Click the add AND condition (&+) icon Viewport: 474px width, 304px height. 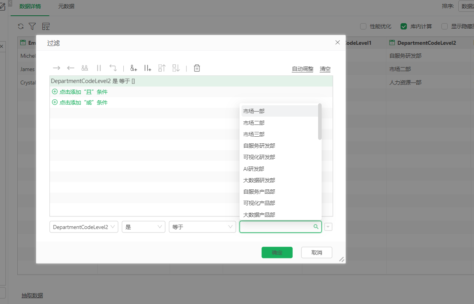pos(134,68)
